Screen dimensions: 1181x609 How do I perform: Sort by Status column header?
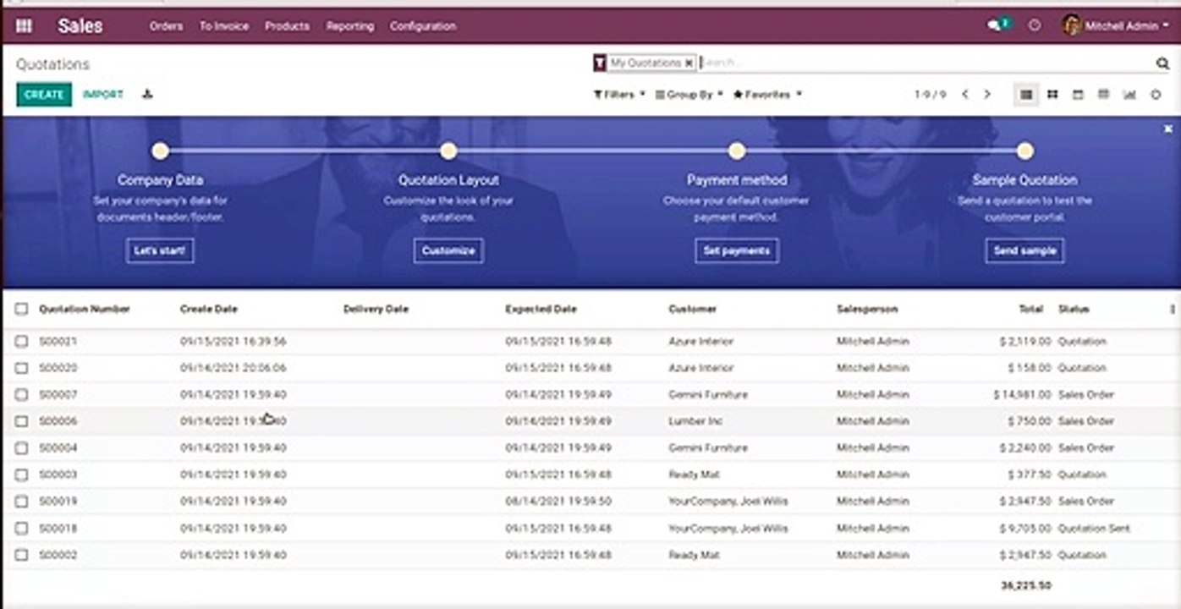click(x=1074, y=309)
